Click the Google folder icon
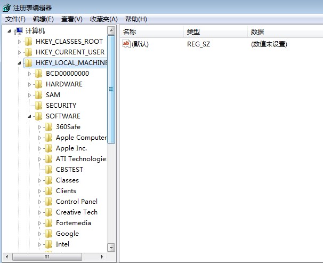Viewport: 323px width, 263px height. [49, 234]
